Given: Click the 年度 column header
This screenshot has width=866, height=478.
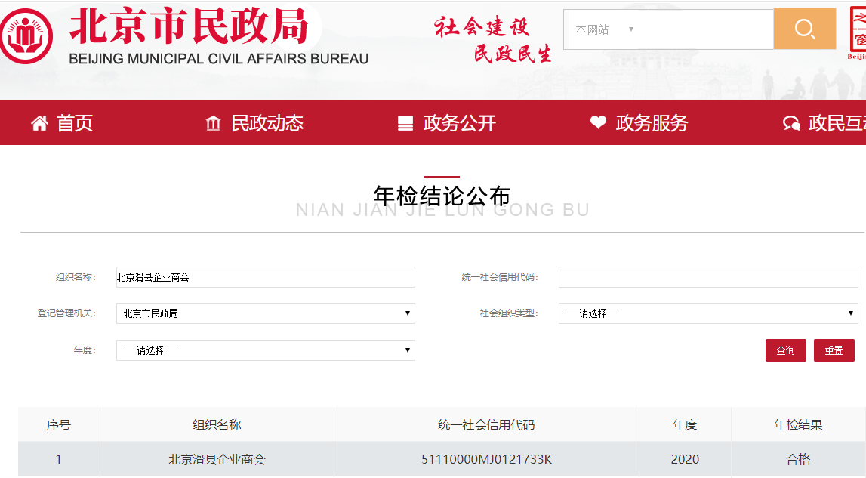Looking at the screenshot, I should pos(685,424).
